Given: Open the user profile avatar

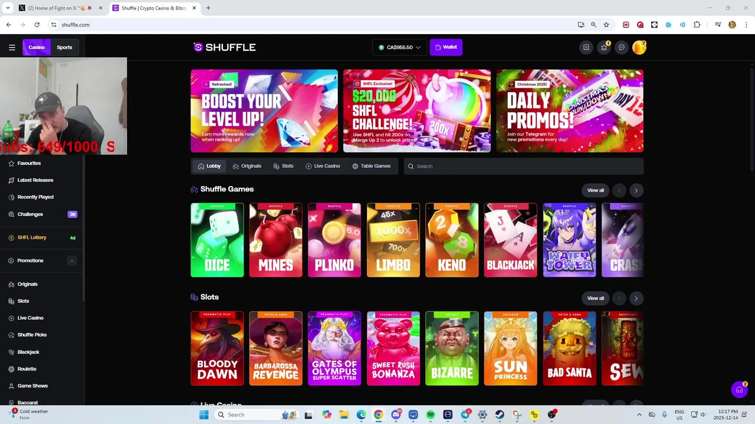Looking at the screenshot, I should pyautogui.click(x=639, y=47).
